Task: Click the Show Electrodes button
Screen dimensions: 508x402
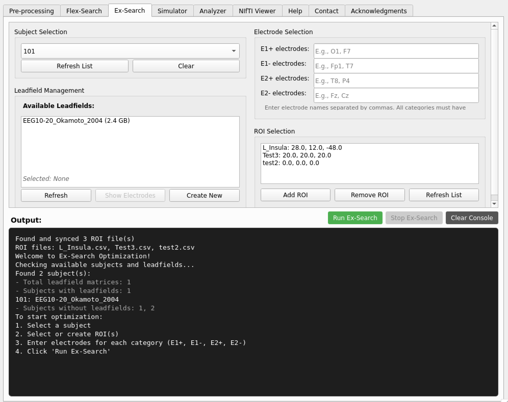Action: [130, 195]
